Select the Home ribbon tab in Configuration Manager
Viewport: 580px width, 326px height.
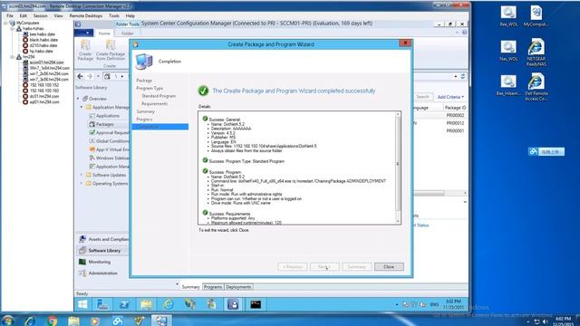point(104,34)
